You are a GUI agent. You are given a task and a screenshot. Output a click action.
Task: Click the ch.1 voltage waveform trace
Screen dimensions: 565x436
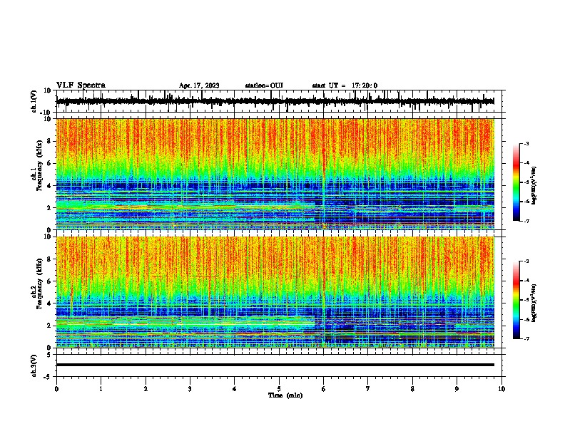275,101
